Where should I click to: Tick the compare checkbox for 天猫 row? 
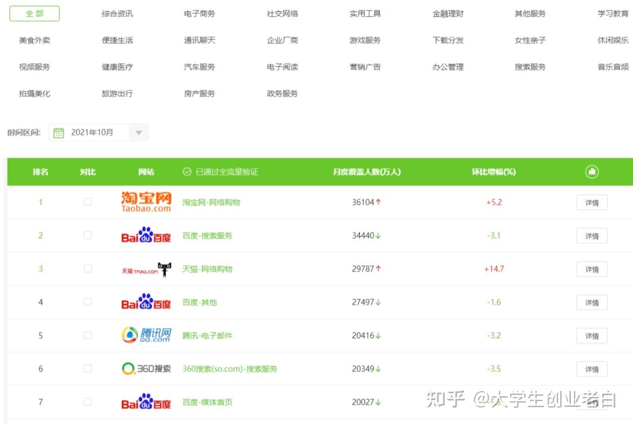pos(88,269)
